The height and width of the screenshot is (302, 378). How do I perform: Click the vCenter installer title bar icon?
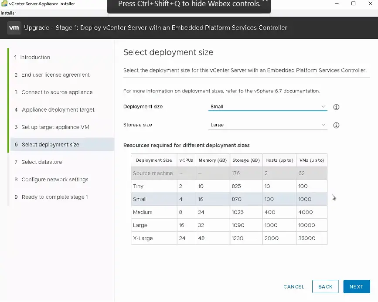[x=4, y=3]
